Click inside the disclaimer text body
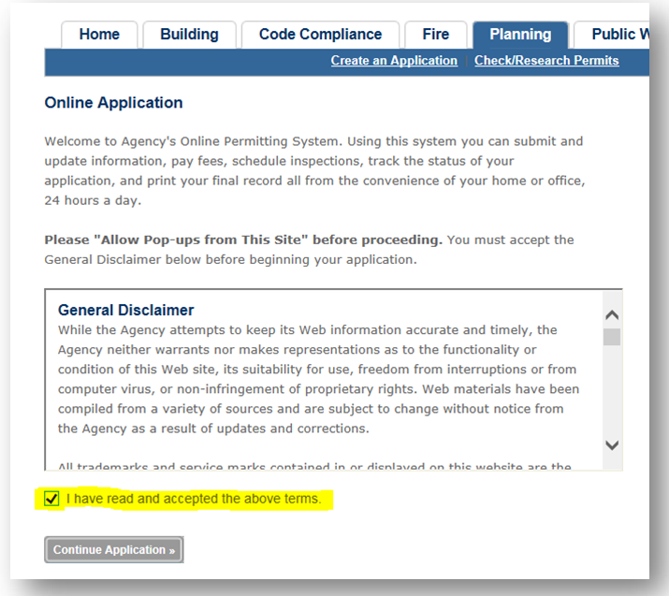669x596 pixels. pyautogui.click(x=318, y=379)
